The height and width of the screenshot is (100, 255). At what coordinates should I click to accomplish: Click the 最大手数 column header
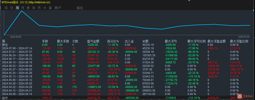(63, 41)
